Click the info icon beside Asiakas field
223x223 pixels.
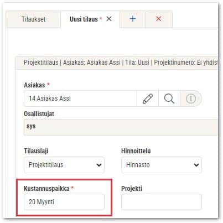pos(191,98)
